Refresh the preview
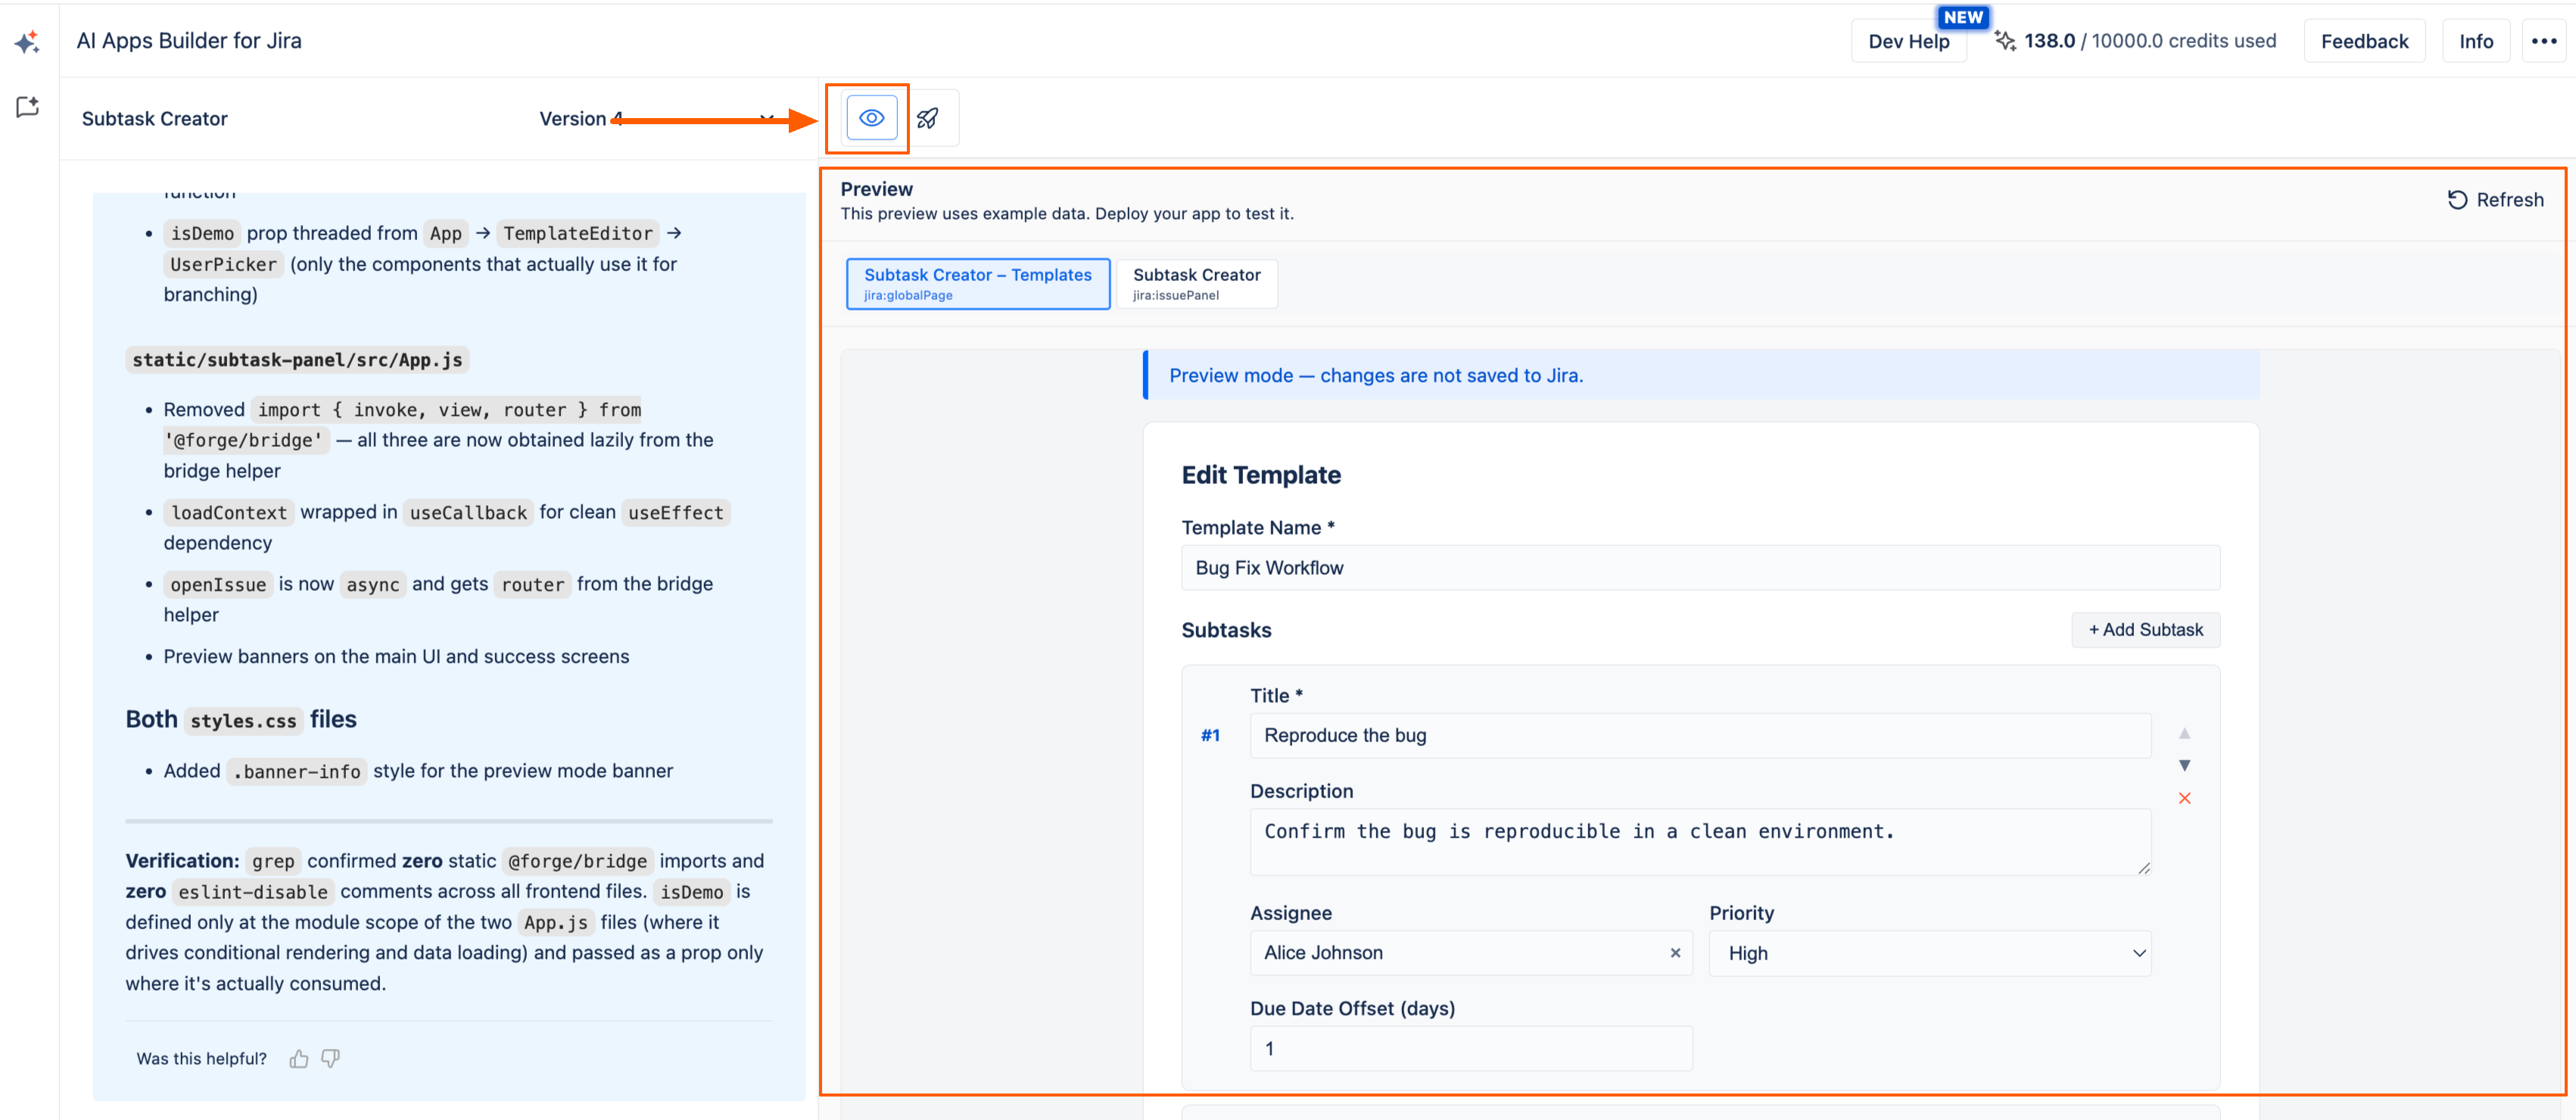 (x=2495, y=200)
